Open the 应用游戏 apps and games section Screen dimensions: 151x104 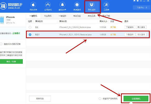pyautogui.click(x=48, y=6)
